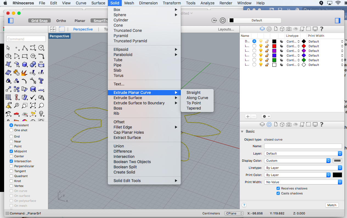
Task: Open the Default layer selector in toolbar
Action: (255, 21)
